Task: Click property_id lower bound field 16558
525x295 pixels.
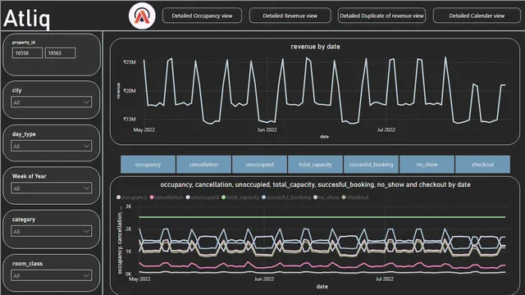Action: point(27,52)
